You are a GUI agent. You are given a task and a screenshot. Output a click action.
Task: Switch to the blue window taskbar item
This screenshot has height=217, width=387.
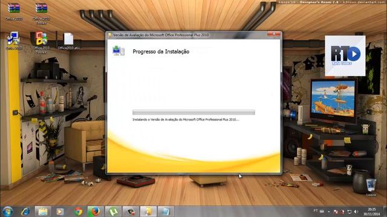point(166,212)
